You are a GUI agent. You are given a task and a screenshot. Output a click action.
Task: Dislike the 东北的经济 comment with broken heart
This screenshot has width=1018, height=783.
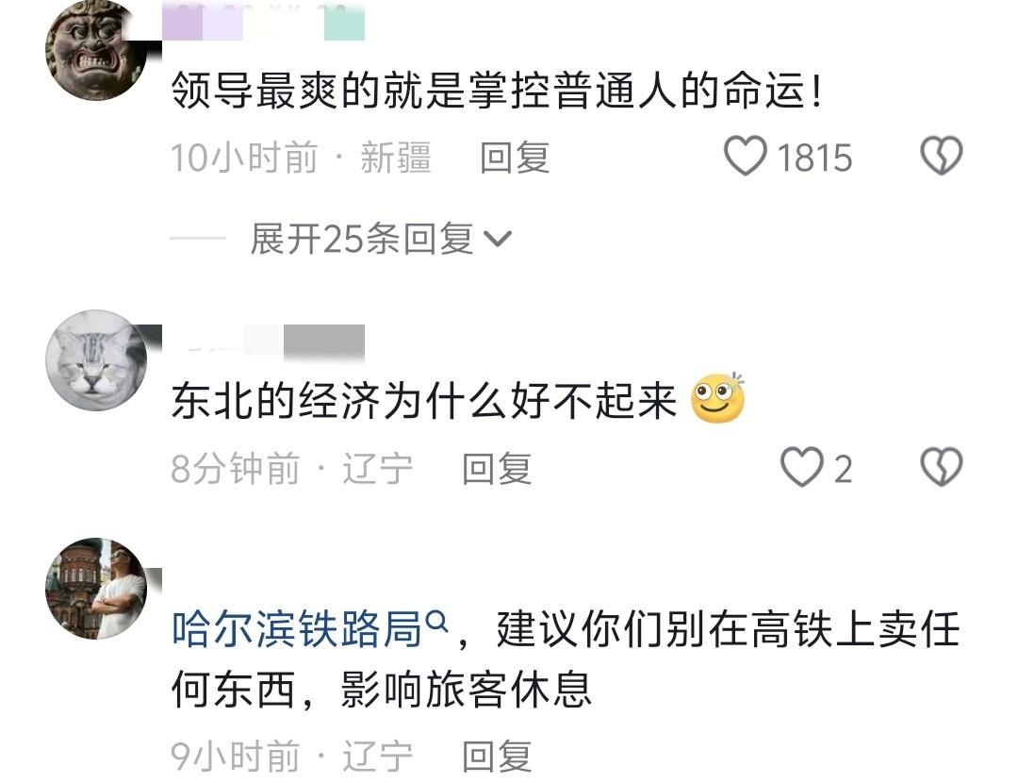click(x=941, y=467)
